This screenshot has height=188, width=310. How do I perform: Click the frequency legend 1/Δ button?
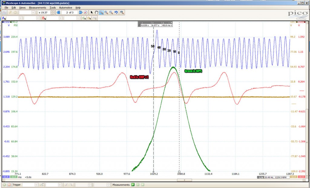[x=260, y=177]
